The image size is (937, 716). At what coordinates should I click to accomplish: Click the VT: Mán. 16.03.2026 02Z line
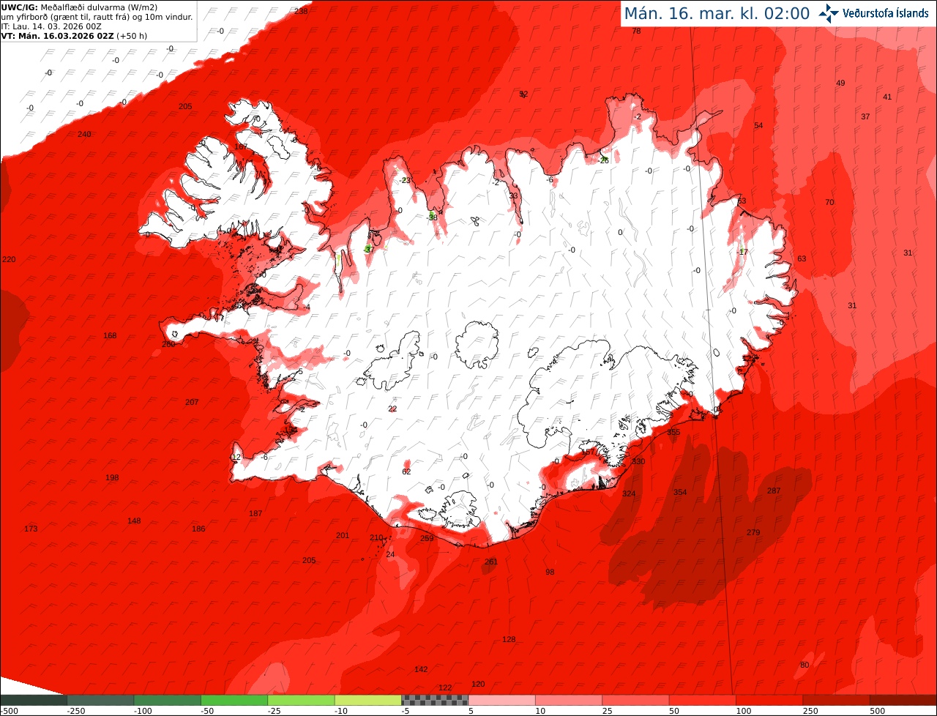pyautogui.click(x=74, y=35)
